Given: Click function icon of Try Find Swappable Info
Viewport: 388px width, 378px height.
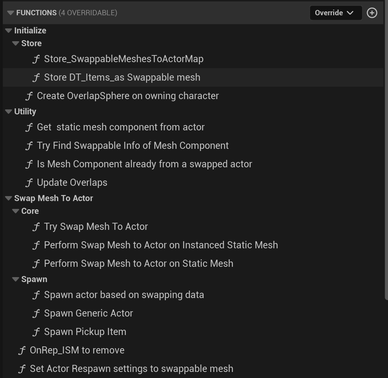Looking at the screenshot, I should click(x=29, y=146).
